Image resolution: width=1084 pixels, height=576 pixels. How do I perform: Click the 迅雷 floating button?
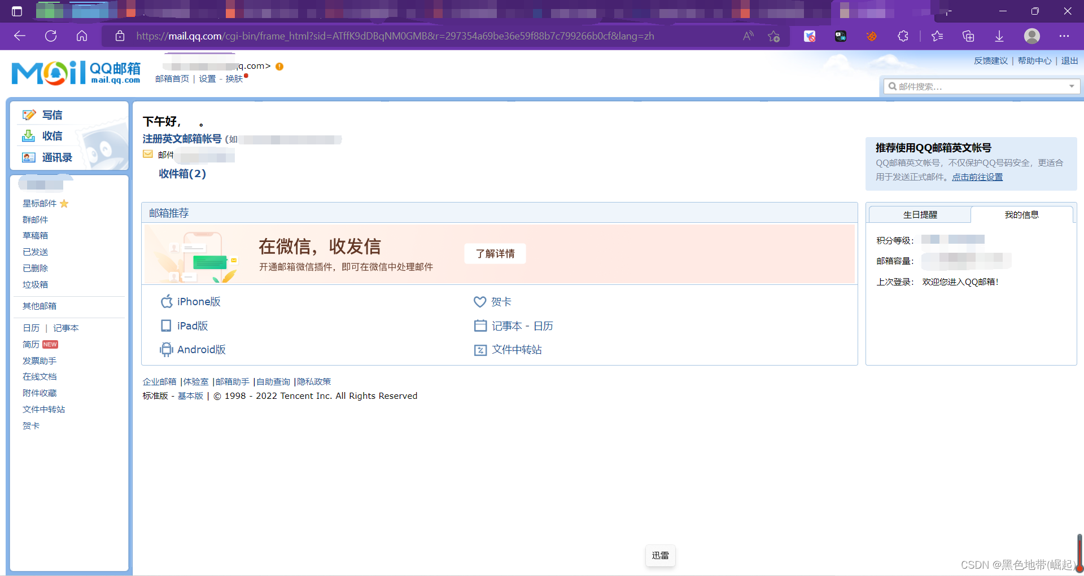point(660,556)
